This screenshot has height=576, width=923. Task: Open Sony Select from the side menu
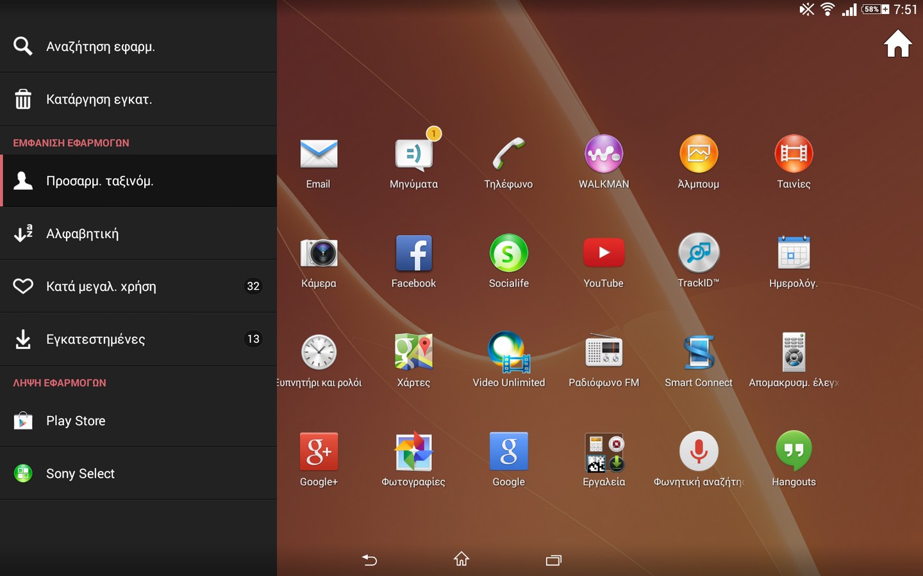coord(138,474)
